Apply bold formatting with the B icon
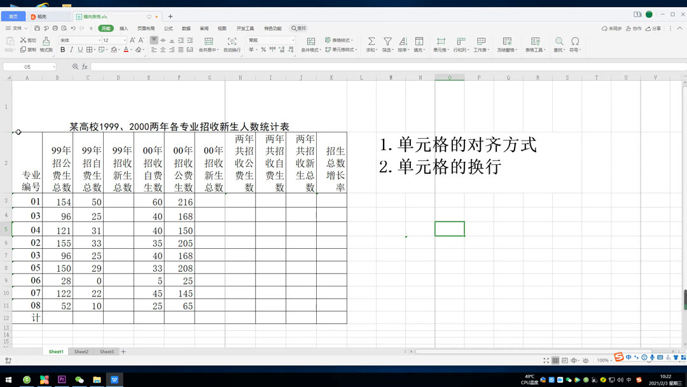687x387 pixels. click(62, 50)
